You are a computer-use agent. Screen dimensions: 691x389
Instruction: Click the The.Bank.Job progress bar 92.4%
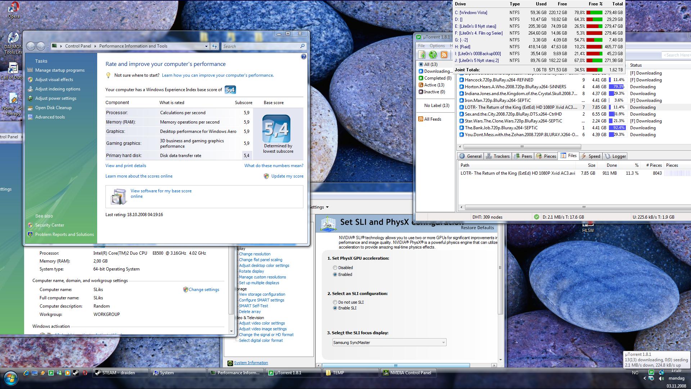pyautogui.click(x=617, y=128)
